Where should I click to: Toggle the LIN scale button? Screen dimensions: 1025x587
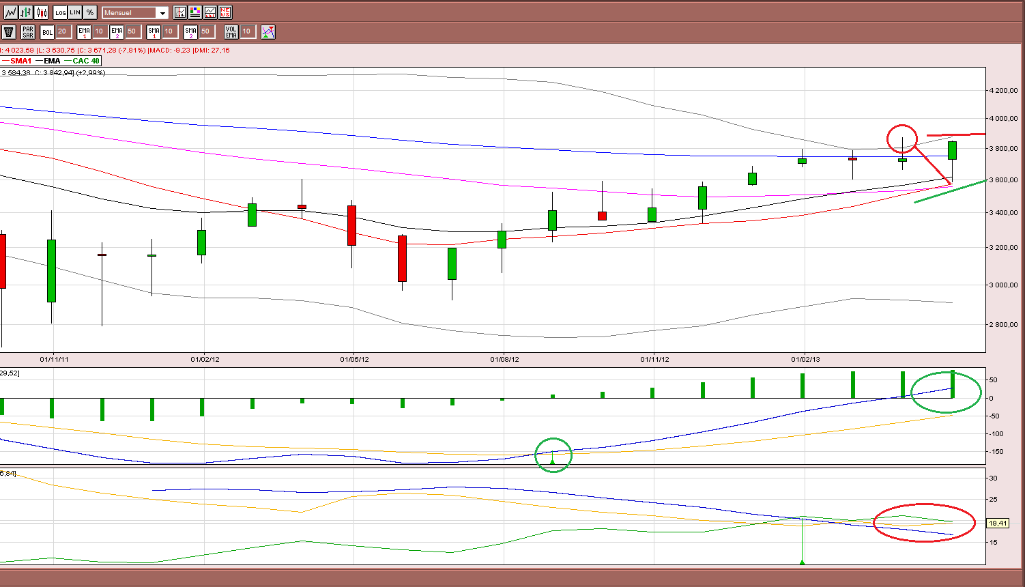pos(75,12)
